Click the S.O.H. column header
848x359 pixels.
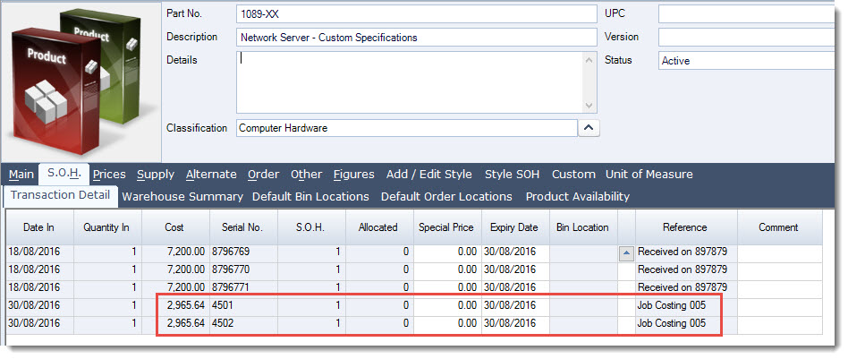point(310,227)
